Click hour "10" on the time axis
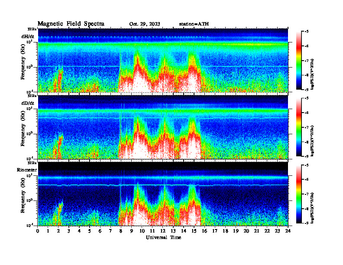This screenshot has width=343, height=265. [142, 231]
